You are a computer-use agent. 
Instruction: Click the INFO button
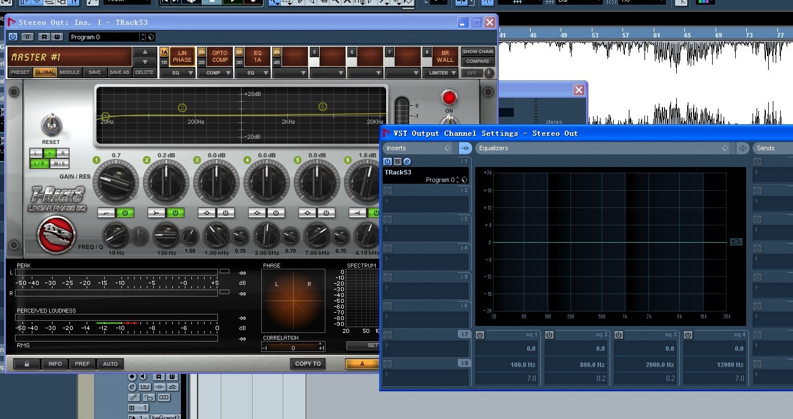tap(55, 364)
